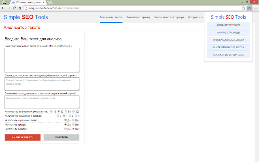Open Заголовки ответа сервера navigation tab

[169, 17]
